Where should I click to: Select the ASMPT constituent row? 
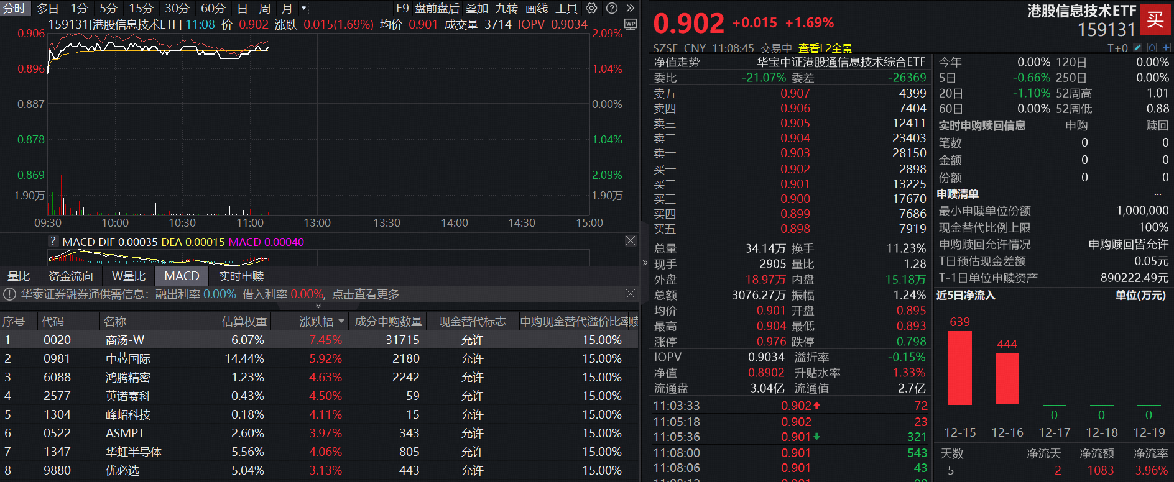(x=319, y=433)
